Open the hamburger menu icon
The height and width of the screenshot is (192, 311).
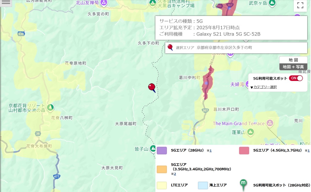[x=6, y=3]
